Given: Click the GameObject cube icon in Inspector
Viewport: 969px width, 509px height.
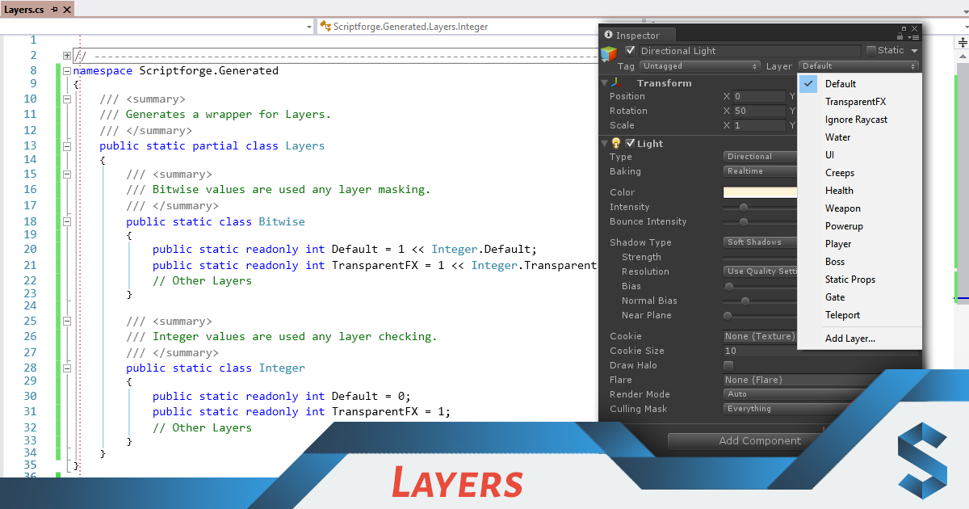Looking at the screenshot, I should coord(609,54).
